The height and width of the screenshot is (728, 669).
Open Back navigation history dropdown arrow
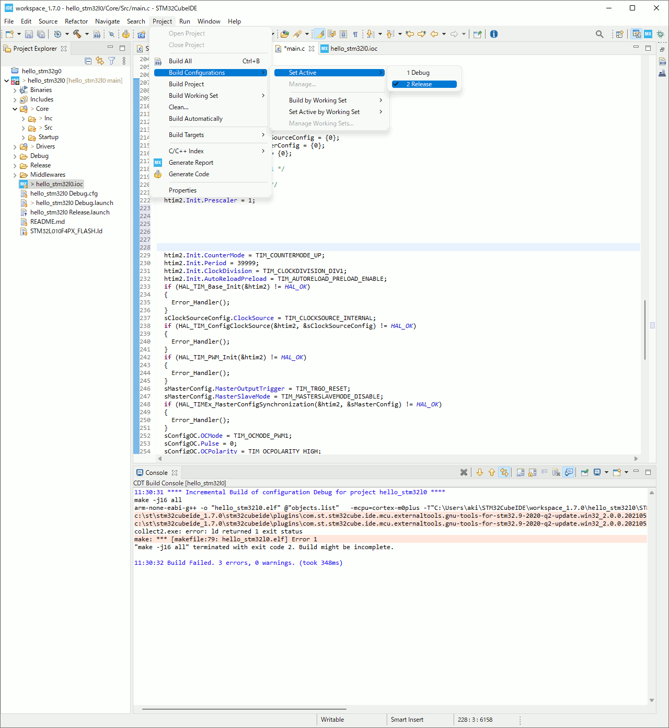click(x=444, y=34)
